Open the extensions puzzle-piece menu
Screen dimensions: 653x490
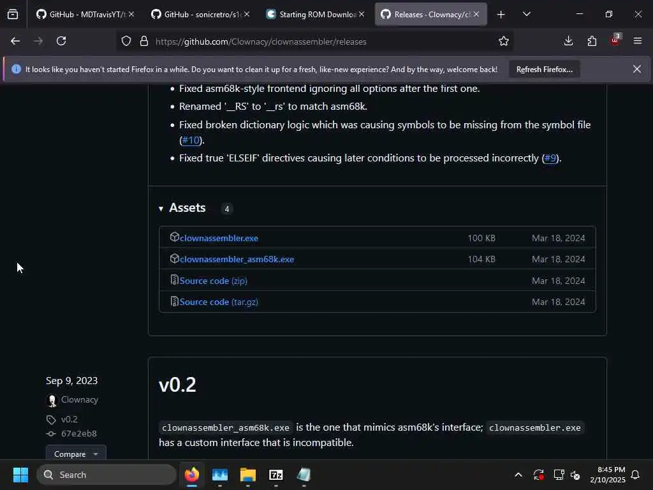pyautogui.click(x=592, y=41)
